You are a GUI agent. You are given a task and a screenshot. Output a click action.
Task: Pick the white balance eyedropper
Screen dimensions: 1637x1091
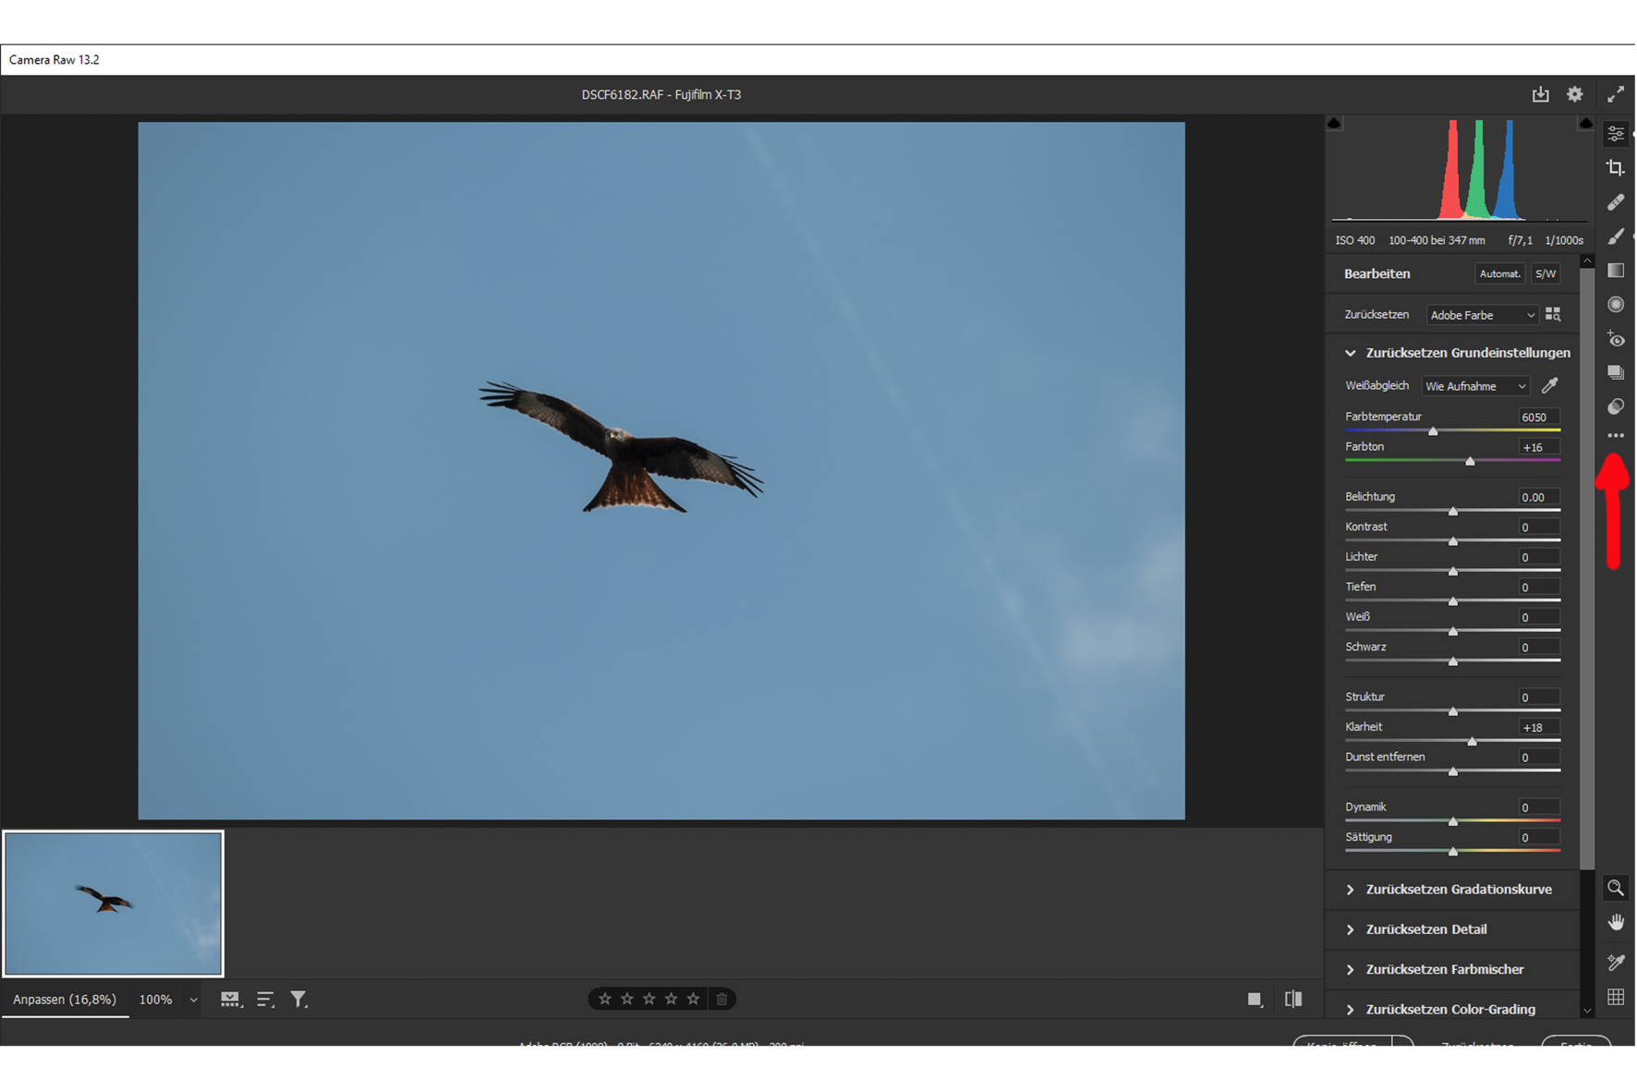click(1549, 385)
